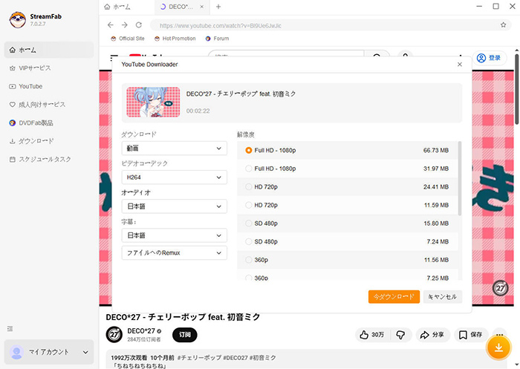Click the page vertical scrollbar
520x369 pixels.
coord(517,90)
